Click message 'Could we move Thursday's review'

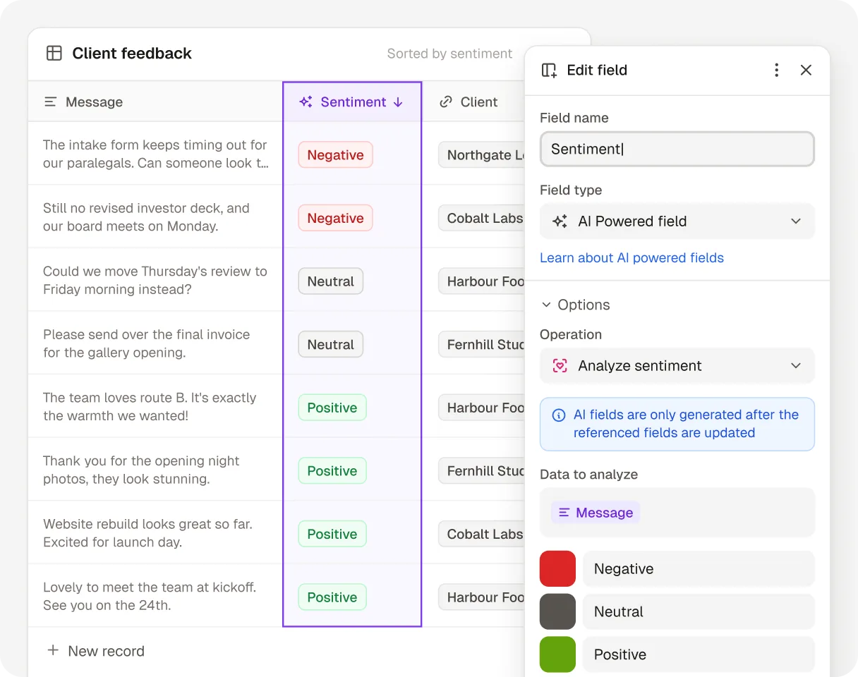(155, 280)
